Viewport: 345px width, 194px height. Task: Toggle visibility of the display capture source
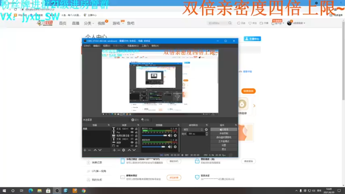point(132,142)
